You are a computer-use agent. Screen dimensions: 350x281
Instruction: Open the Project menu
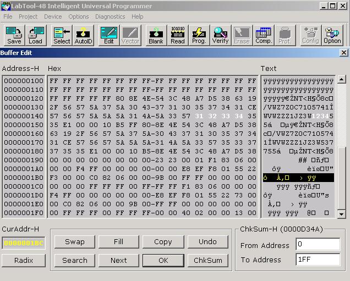[28, 16]
